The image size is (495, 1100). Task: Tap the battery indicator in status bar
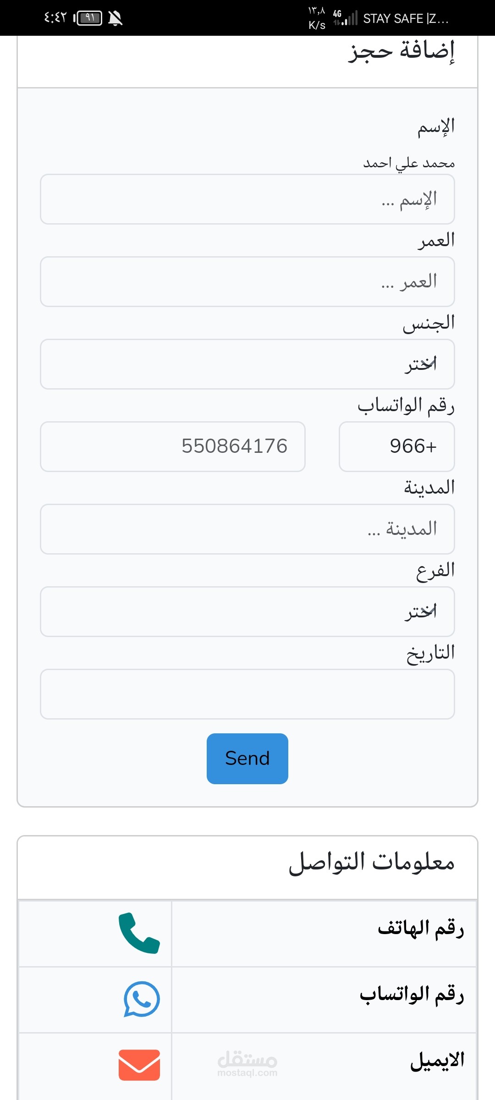[x=88, y=18]
